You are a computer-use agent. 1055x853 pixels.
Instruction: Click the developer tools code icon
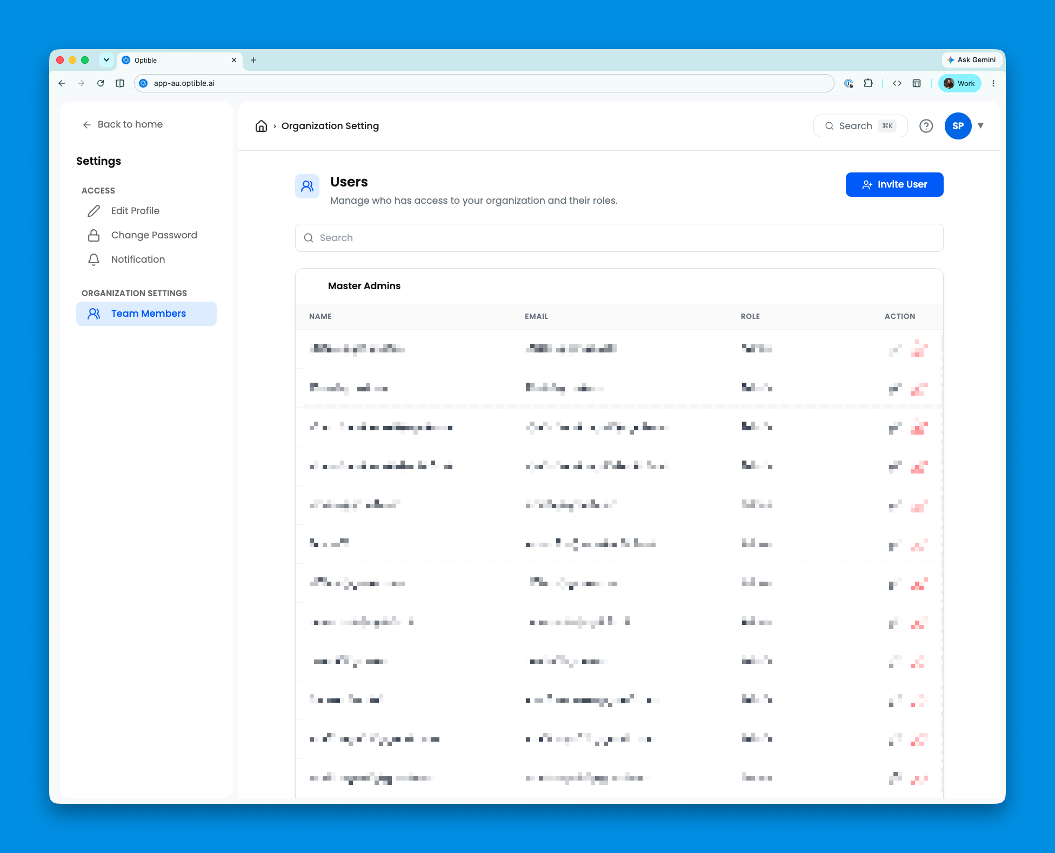click(x=897, y=83)
